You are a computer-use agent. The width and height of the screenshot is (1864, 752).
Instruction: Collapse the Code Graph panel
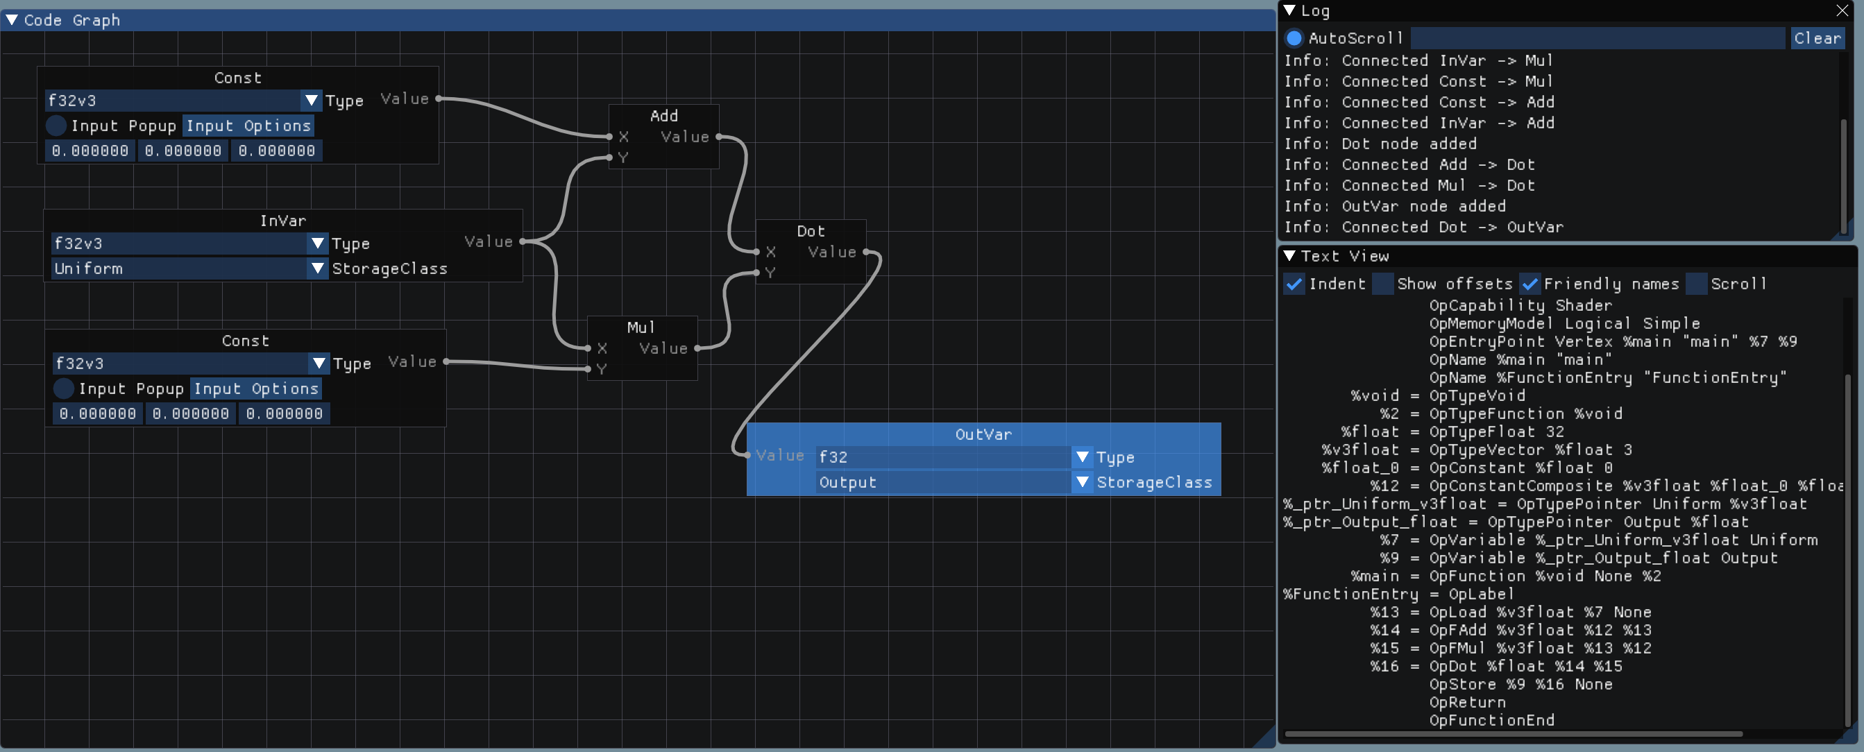12,20
